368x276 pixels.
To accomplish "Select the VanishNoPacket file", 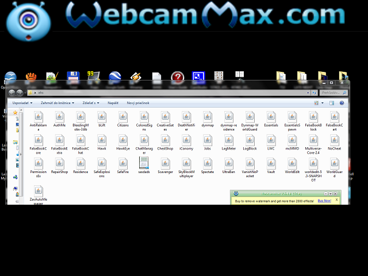I will click(250, 167).
